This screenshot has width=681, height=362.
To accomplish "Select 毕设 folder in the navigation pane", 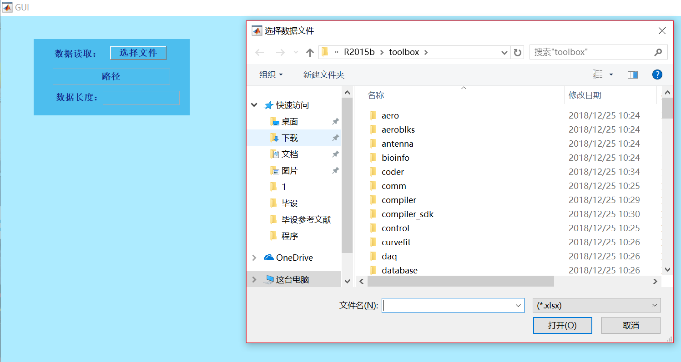I will (x=290, y=203).
